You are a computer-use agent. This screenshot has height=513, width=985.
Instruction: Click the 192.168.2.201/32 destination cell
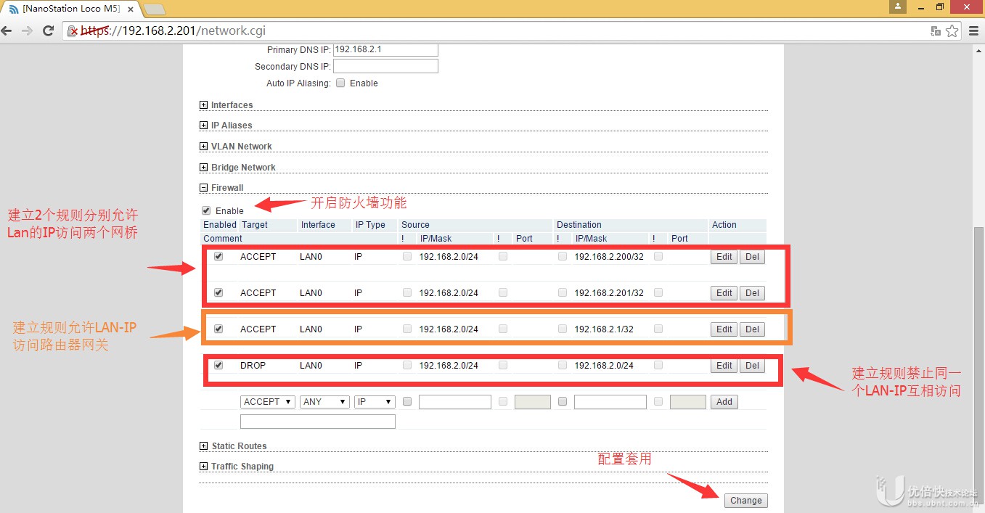[609, 292]
